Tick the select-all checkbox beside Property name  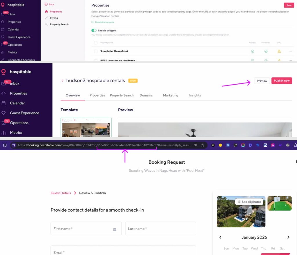click(x=96, y=43)
